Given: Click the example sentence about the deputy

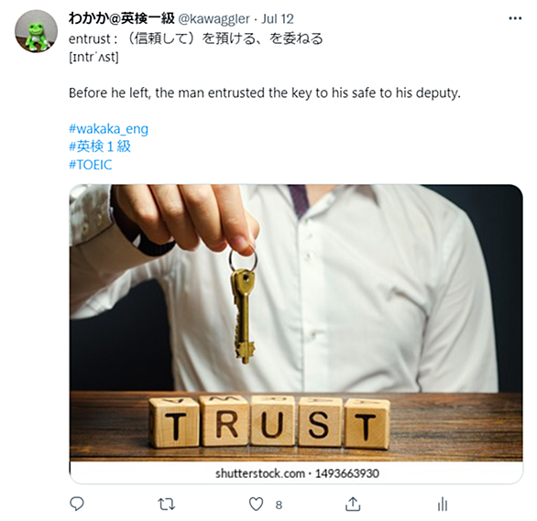Looking at the screenshot, I should [265, 93].
